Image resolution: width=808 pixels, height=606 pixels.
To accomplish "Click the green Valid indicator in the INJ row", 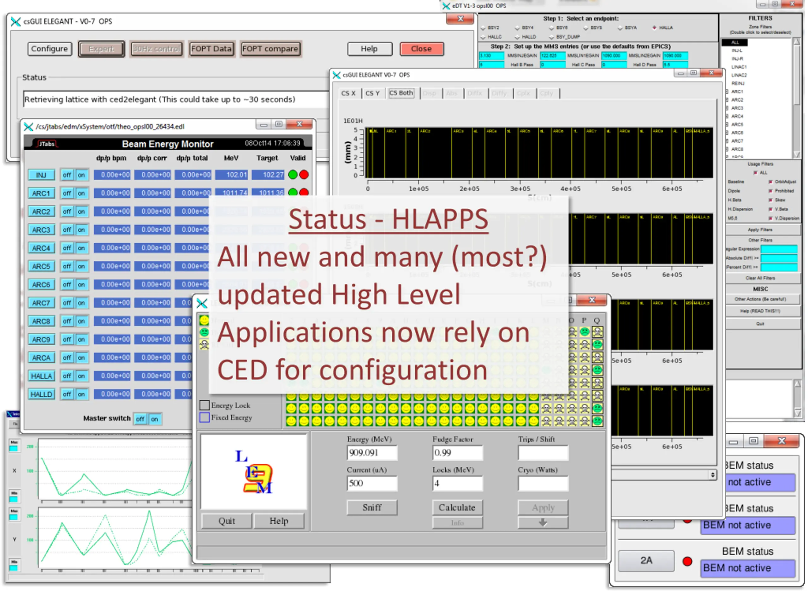I will point(293,175).
